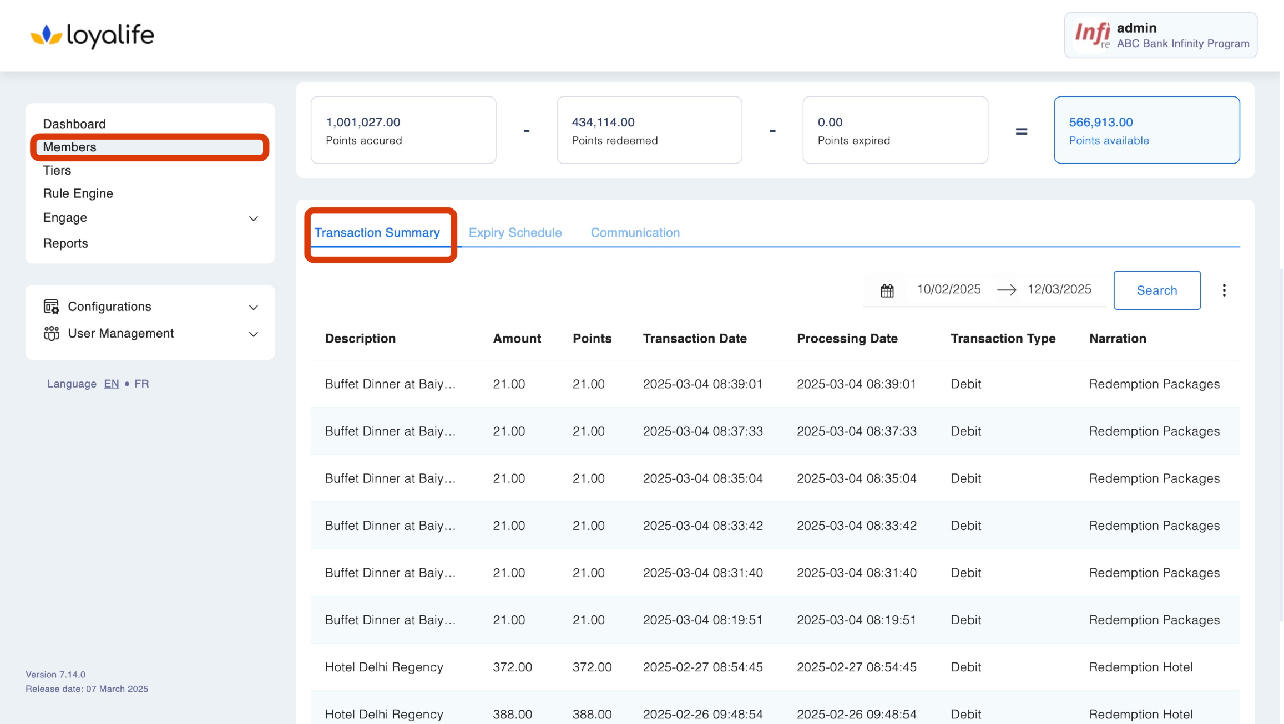Open the calendar date picker icon
The width and height of the screenshot is (1284, 724).
[887, 290]
